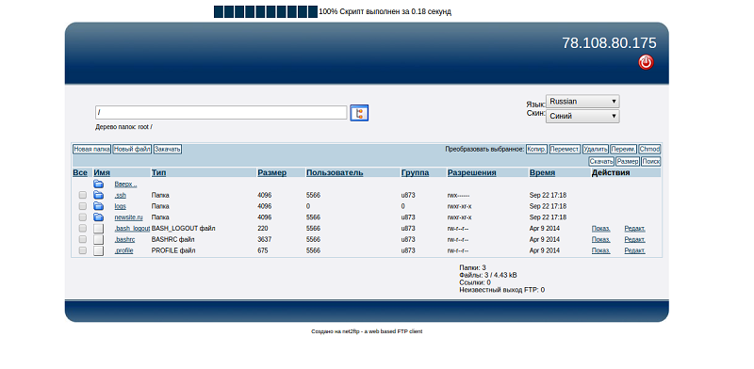Check the .bash_logout row checkbox
Image resolution: width=754 pixels, height=369 pixels.
tap(83, 228)
